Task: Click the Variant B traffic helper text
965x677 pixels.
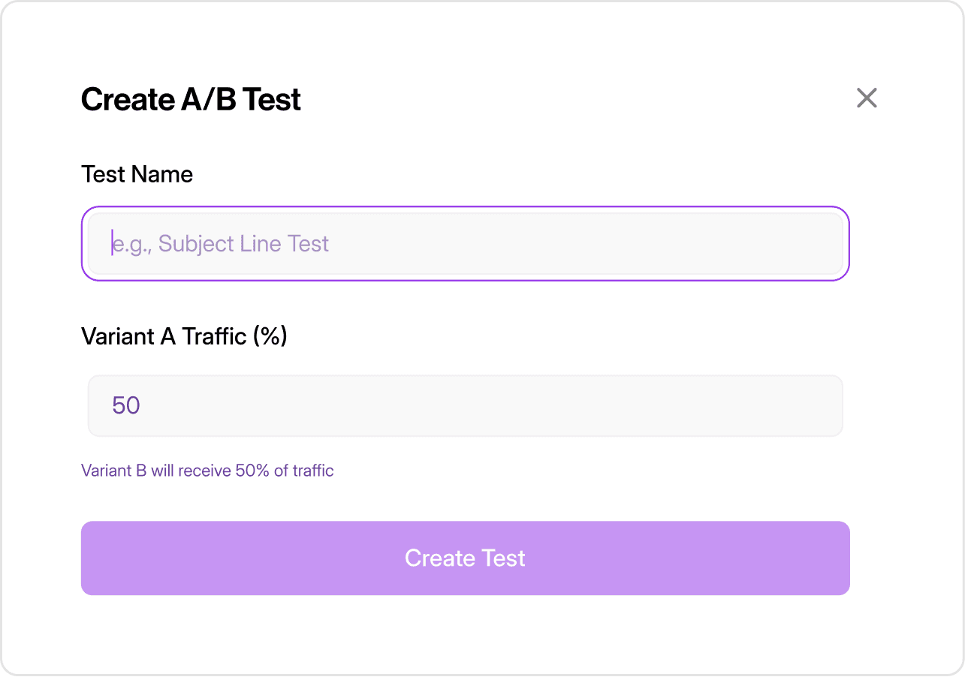Action: click(207, 470)
